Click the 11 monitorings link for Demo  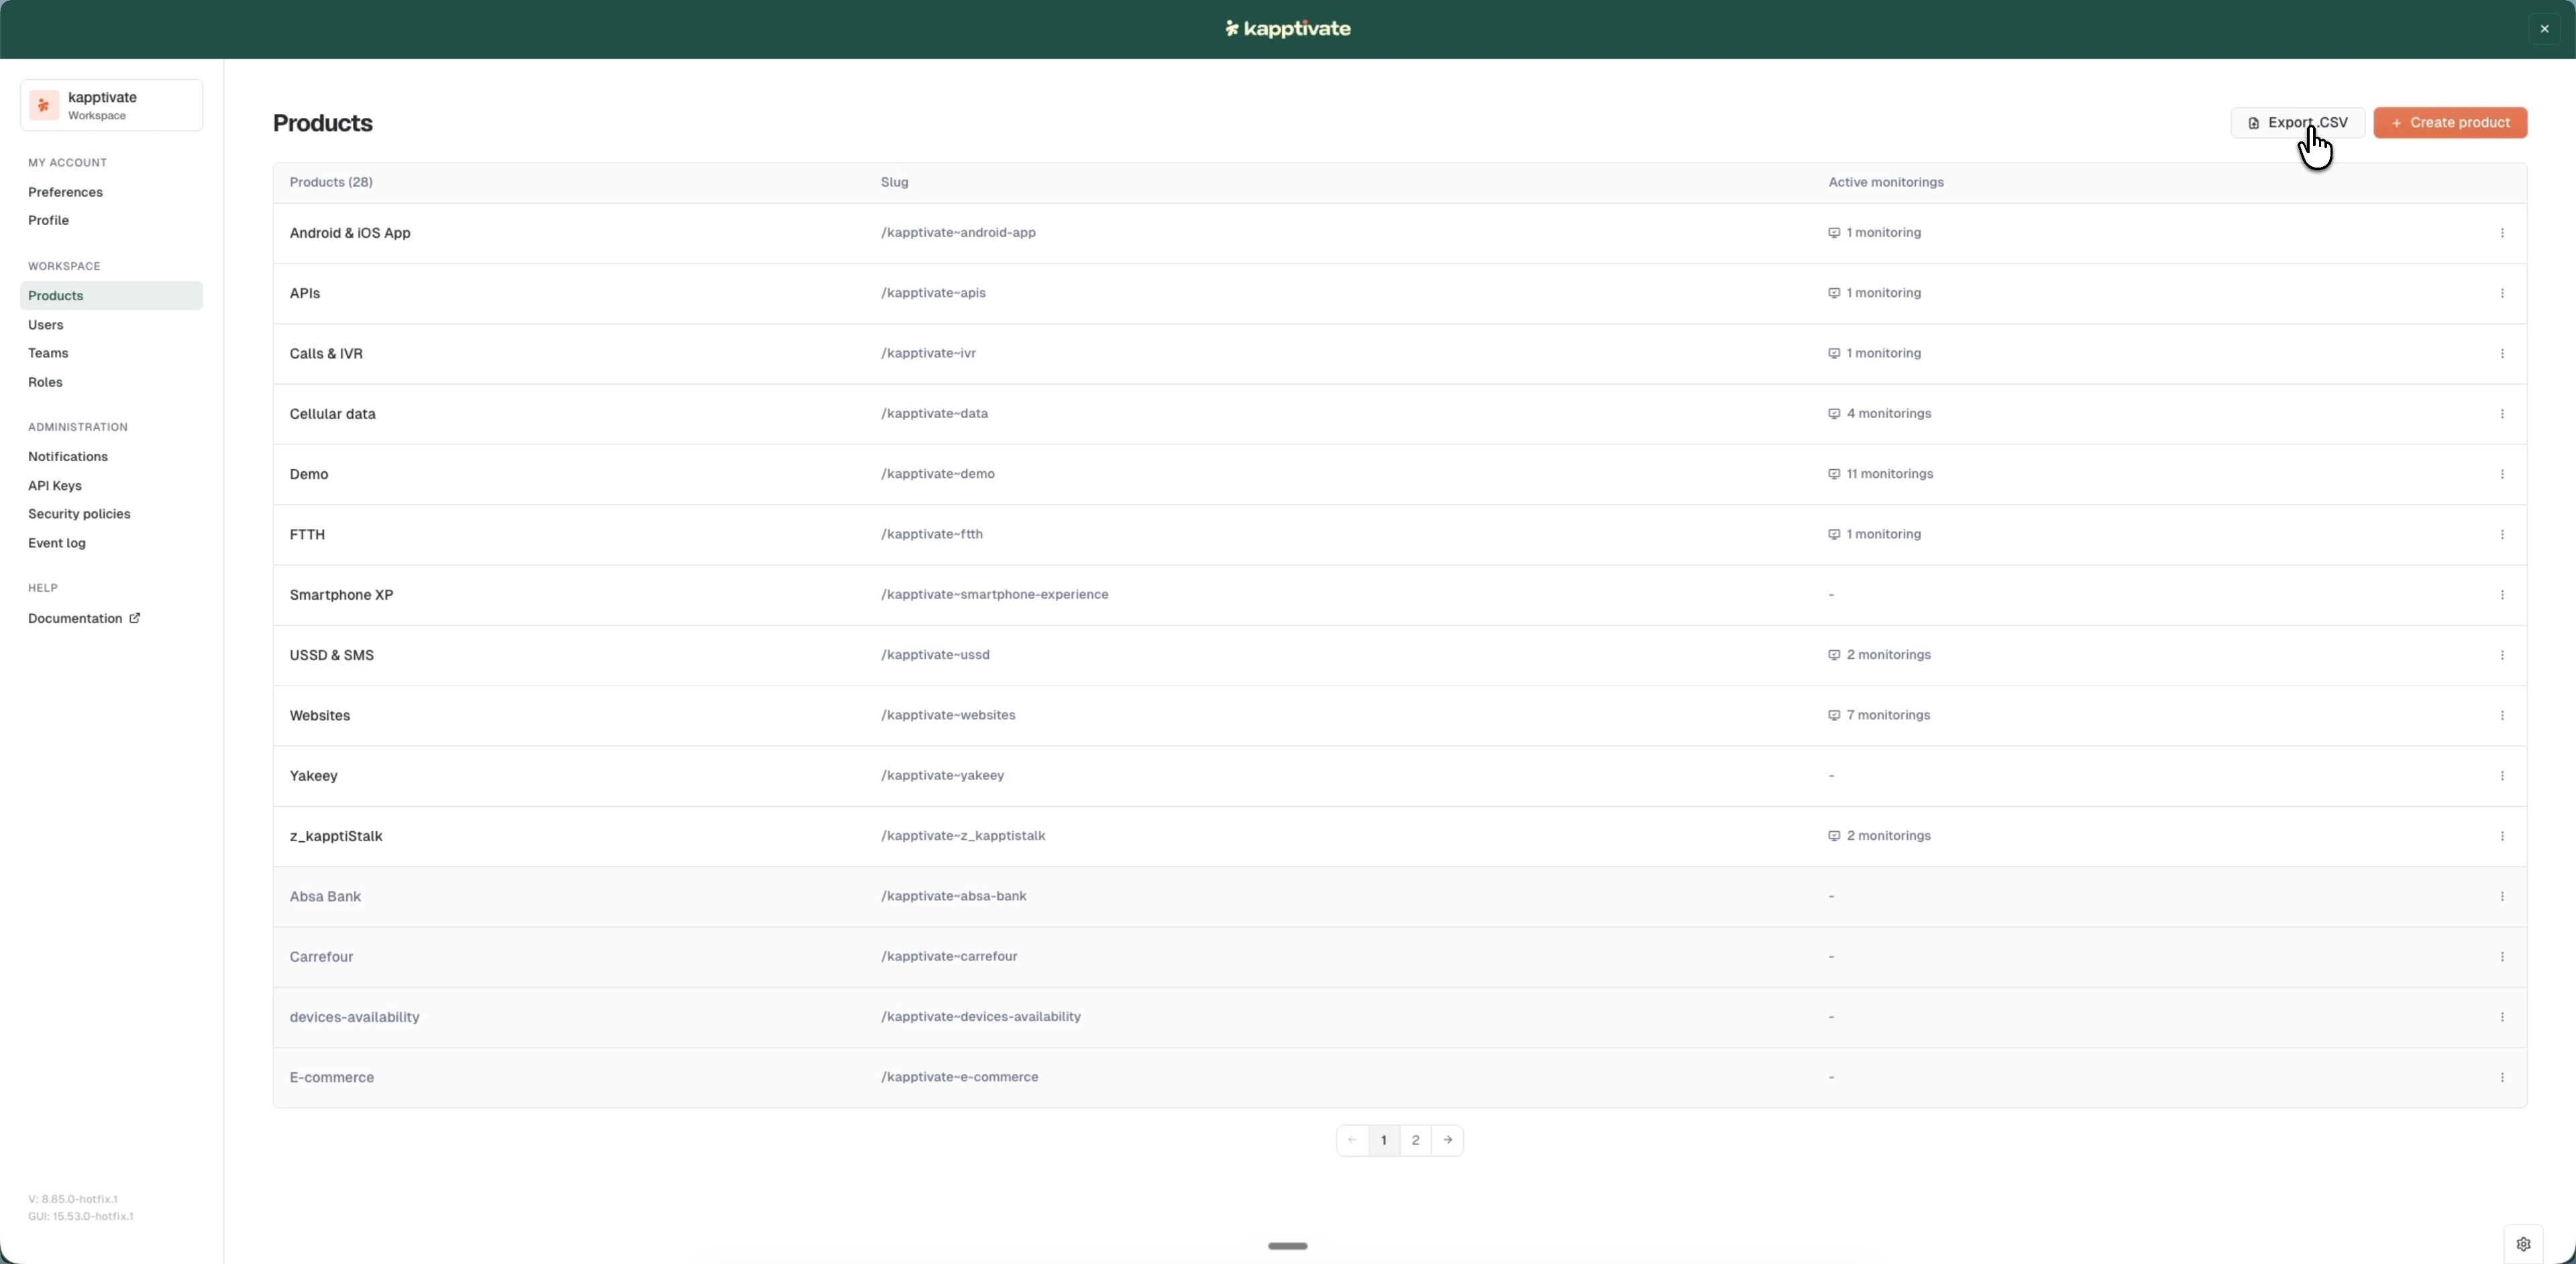(x=1881, y=474)
